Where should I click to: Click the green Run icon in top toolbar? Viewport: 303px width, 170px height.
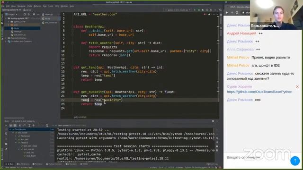195,10
